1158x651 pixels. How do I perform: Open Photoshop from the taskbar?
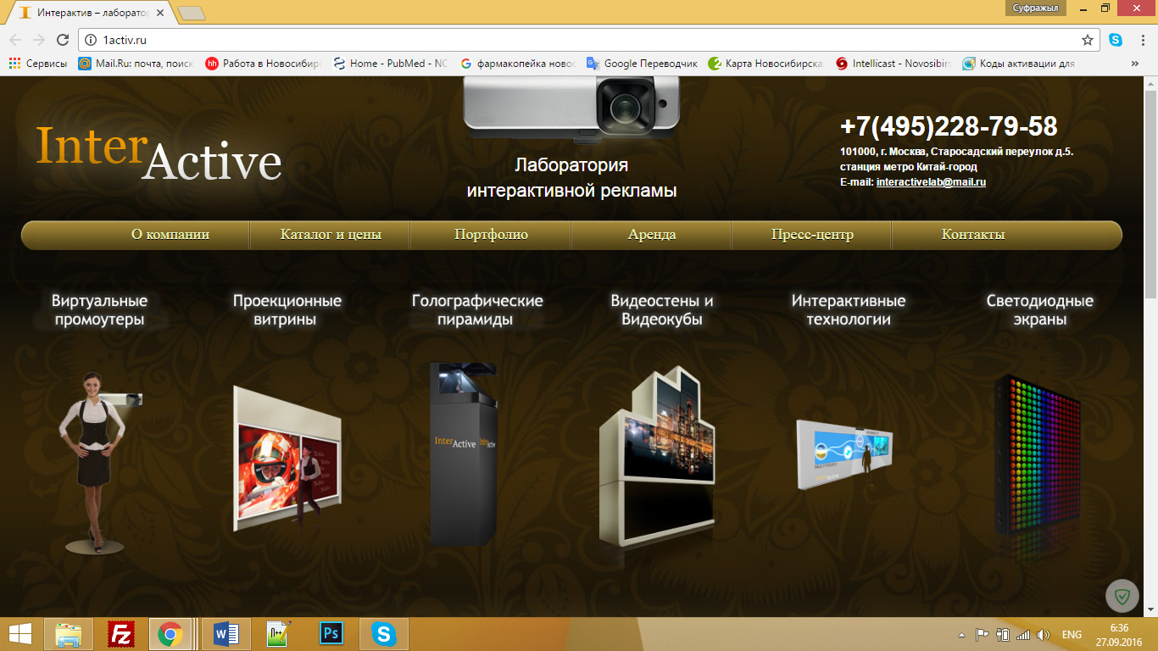point(331,634)
